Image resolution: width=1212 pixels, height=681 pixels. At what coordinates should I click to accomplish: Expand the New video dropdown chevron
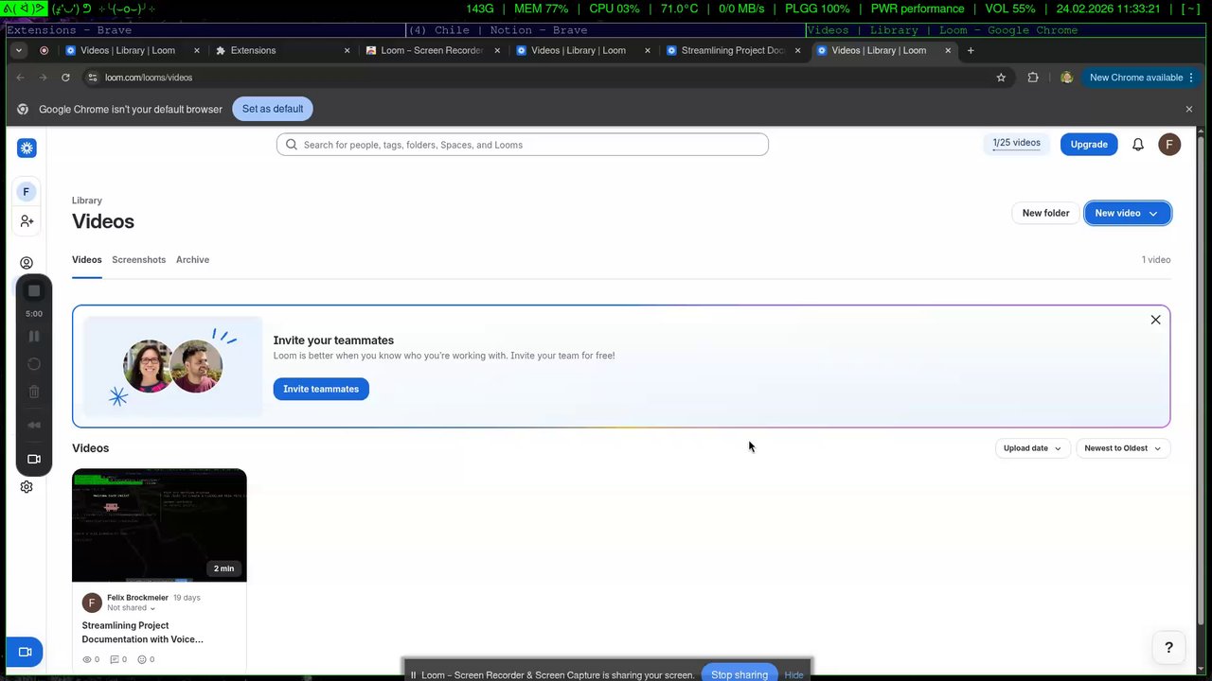click(1153, 214)
